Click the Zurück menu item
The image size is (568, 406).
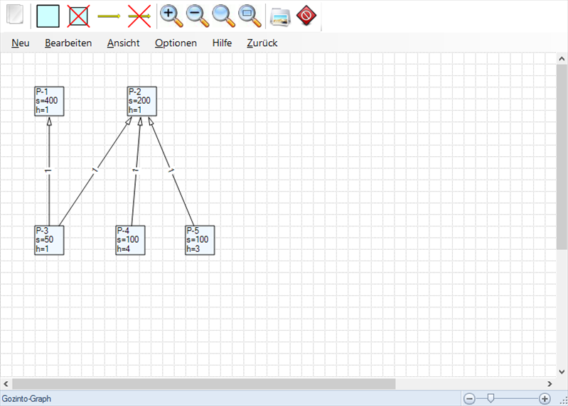pyautogui.click(x=262, y=43)
